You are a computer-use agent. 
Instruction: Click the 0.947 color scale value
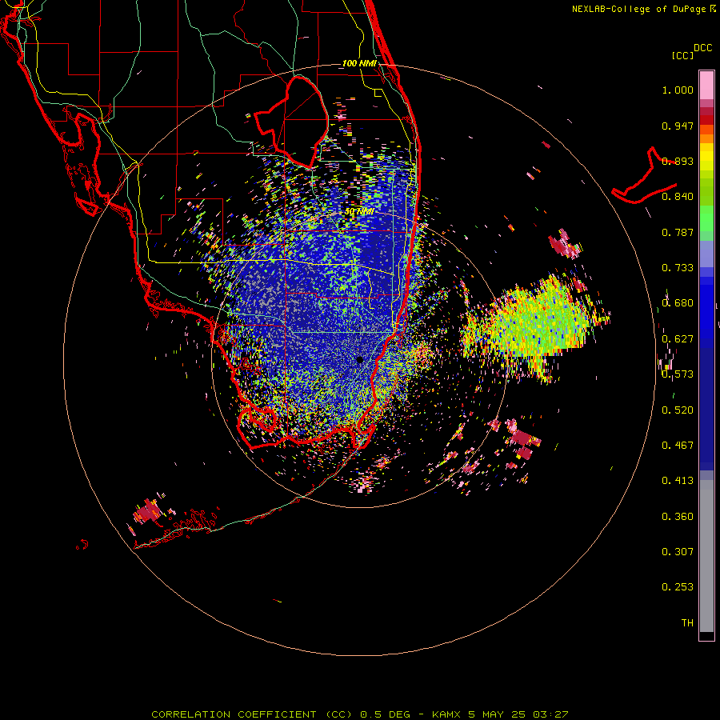[678, 126]
